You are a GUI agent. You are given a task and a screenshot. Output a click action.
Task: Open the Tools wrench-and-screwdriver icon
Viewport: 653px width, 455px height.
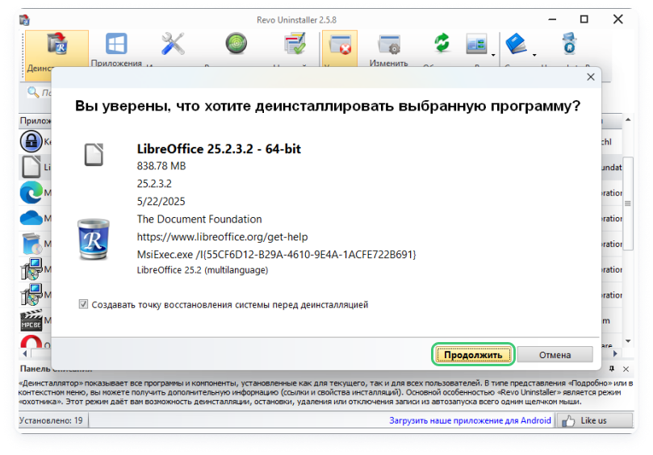click(x=173, y=44)
